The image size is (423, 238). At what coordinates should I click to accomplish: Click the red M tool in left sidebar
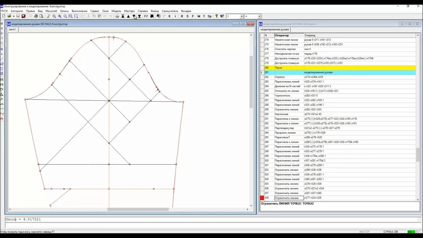pos(2,119)
